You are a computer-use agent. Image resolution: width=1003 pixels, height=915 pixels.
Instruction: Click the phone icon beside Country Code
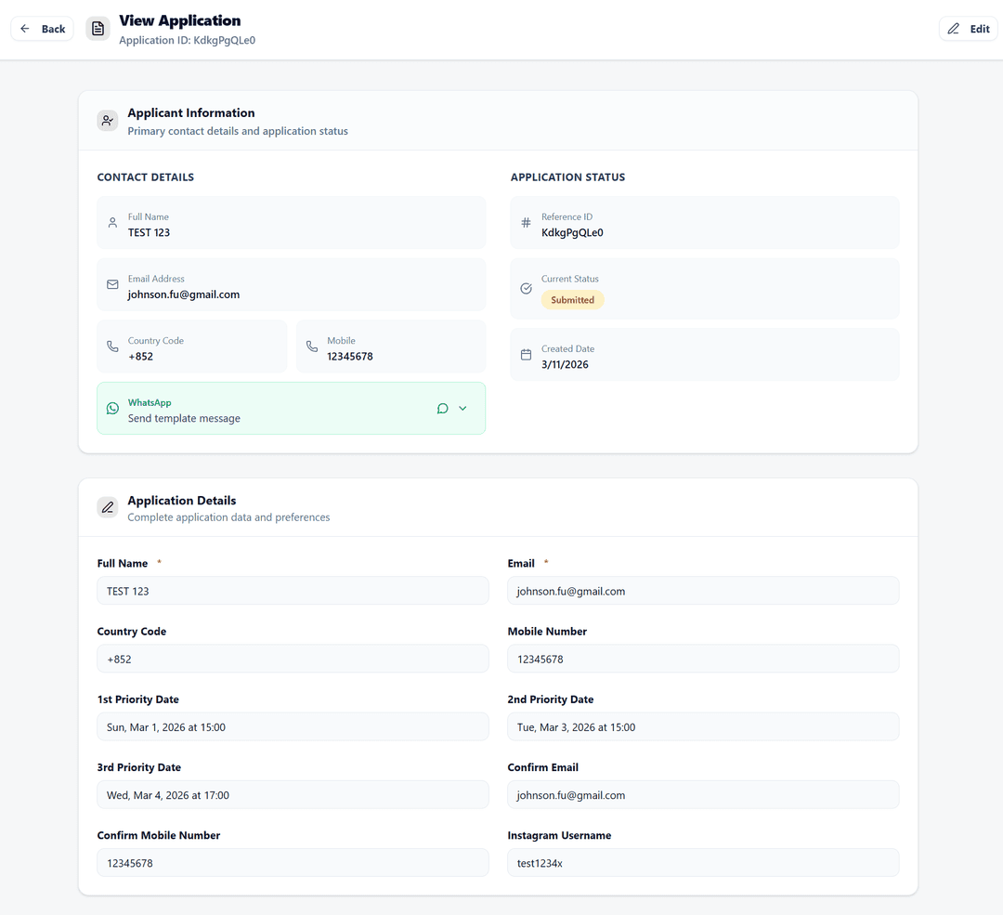112,346
